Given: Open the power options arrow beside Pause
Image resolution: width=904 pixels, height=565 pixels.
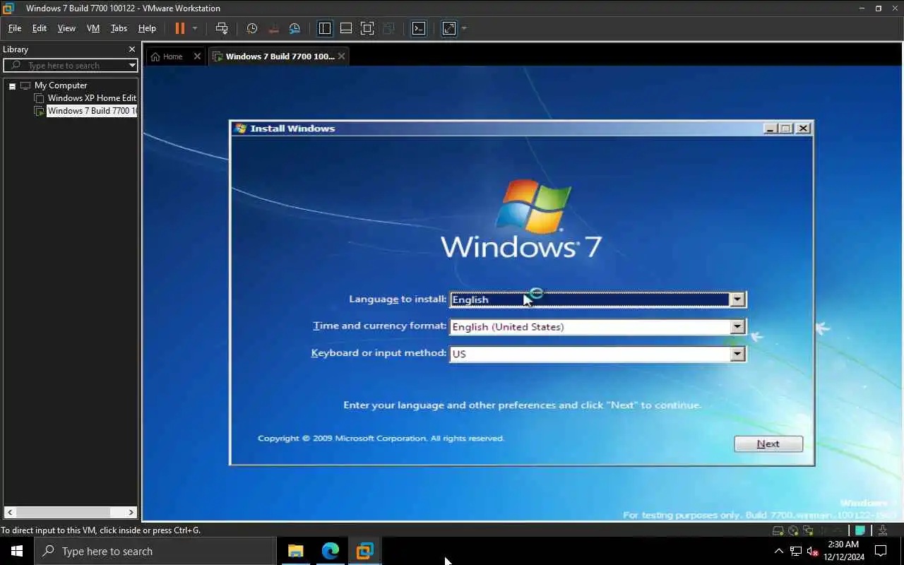Looking at the screenshot, I should (x=195, y=28).
